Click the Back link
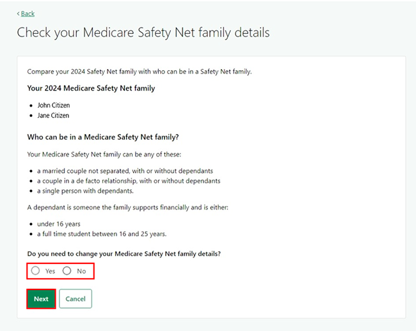 tap(27, 13)
